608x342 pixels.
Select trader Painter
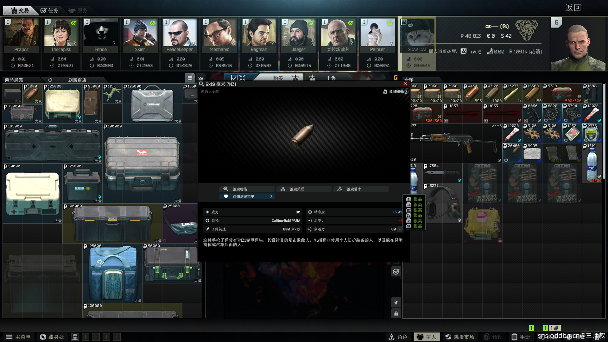(378, 35)
